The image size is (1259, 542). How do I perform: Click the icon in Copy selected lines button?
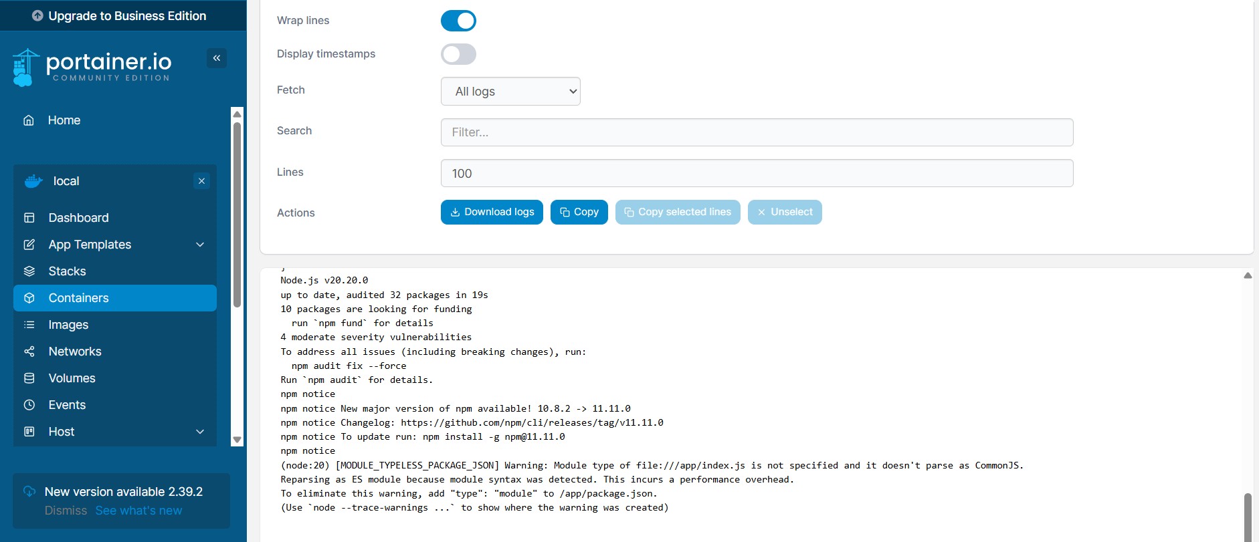(x=629, y=212)
